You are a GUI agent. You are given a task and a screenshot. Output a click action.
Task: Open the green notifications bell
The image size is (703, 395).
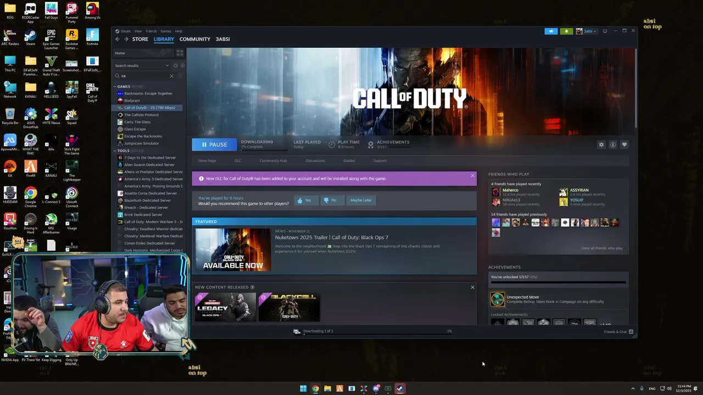click(566, 31)
